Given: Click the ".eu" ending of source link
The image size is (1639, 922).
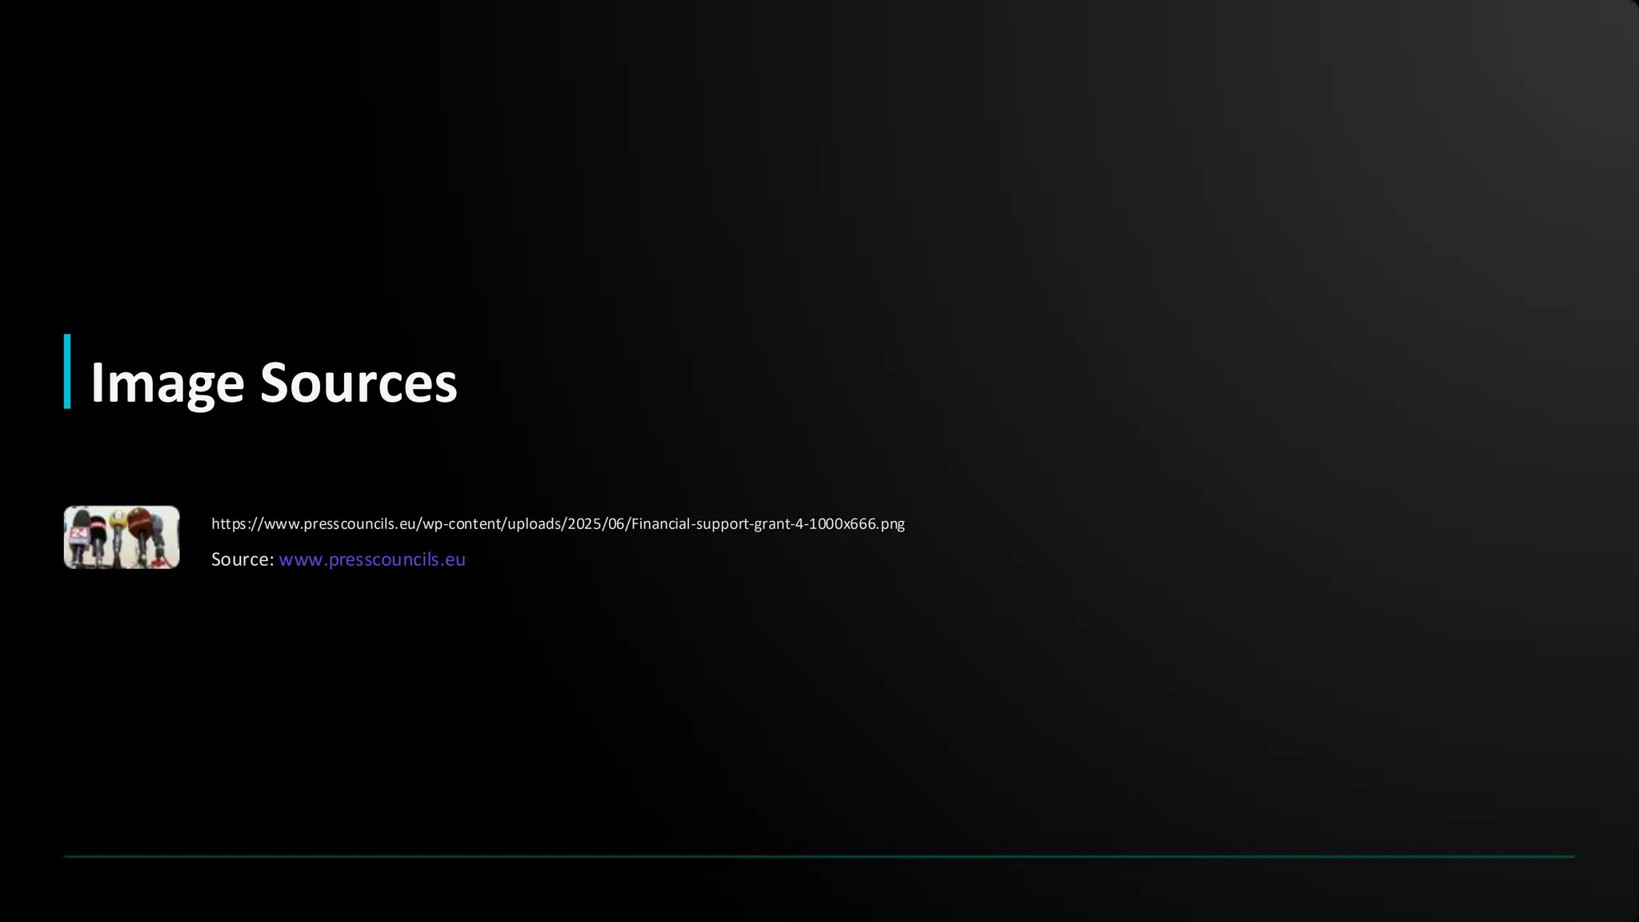Looking at the screenshot, I should 452,559.
